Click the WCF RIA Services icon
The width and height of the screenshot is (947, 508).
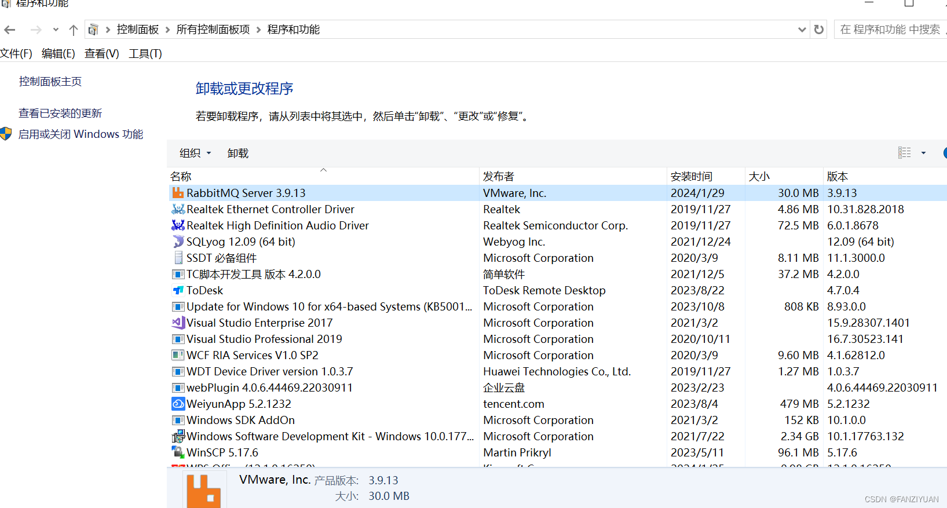click(178, 355)
